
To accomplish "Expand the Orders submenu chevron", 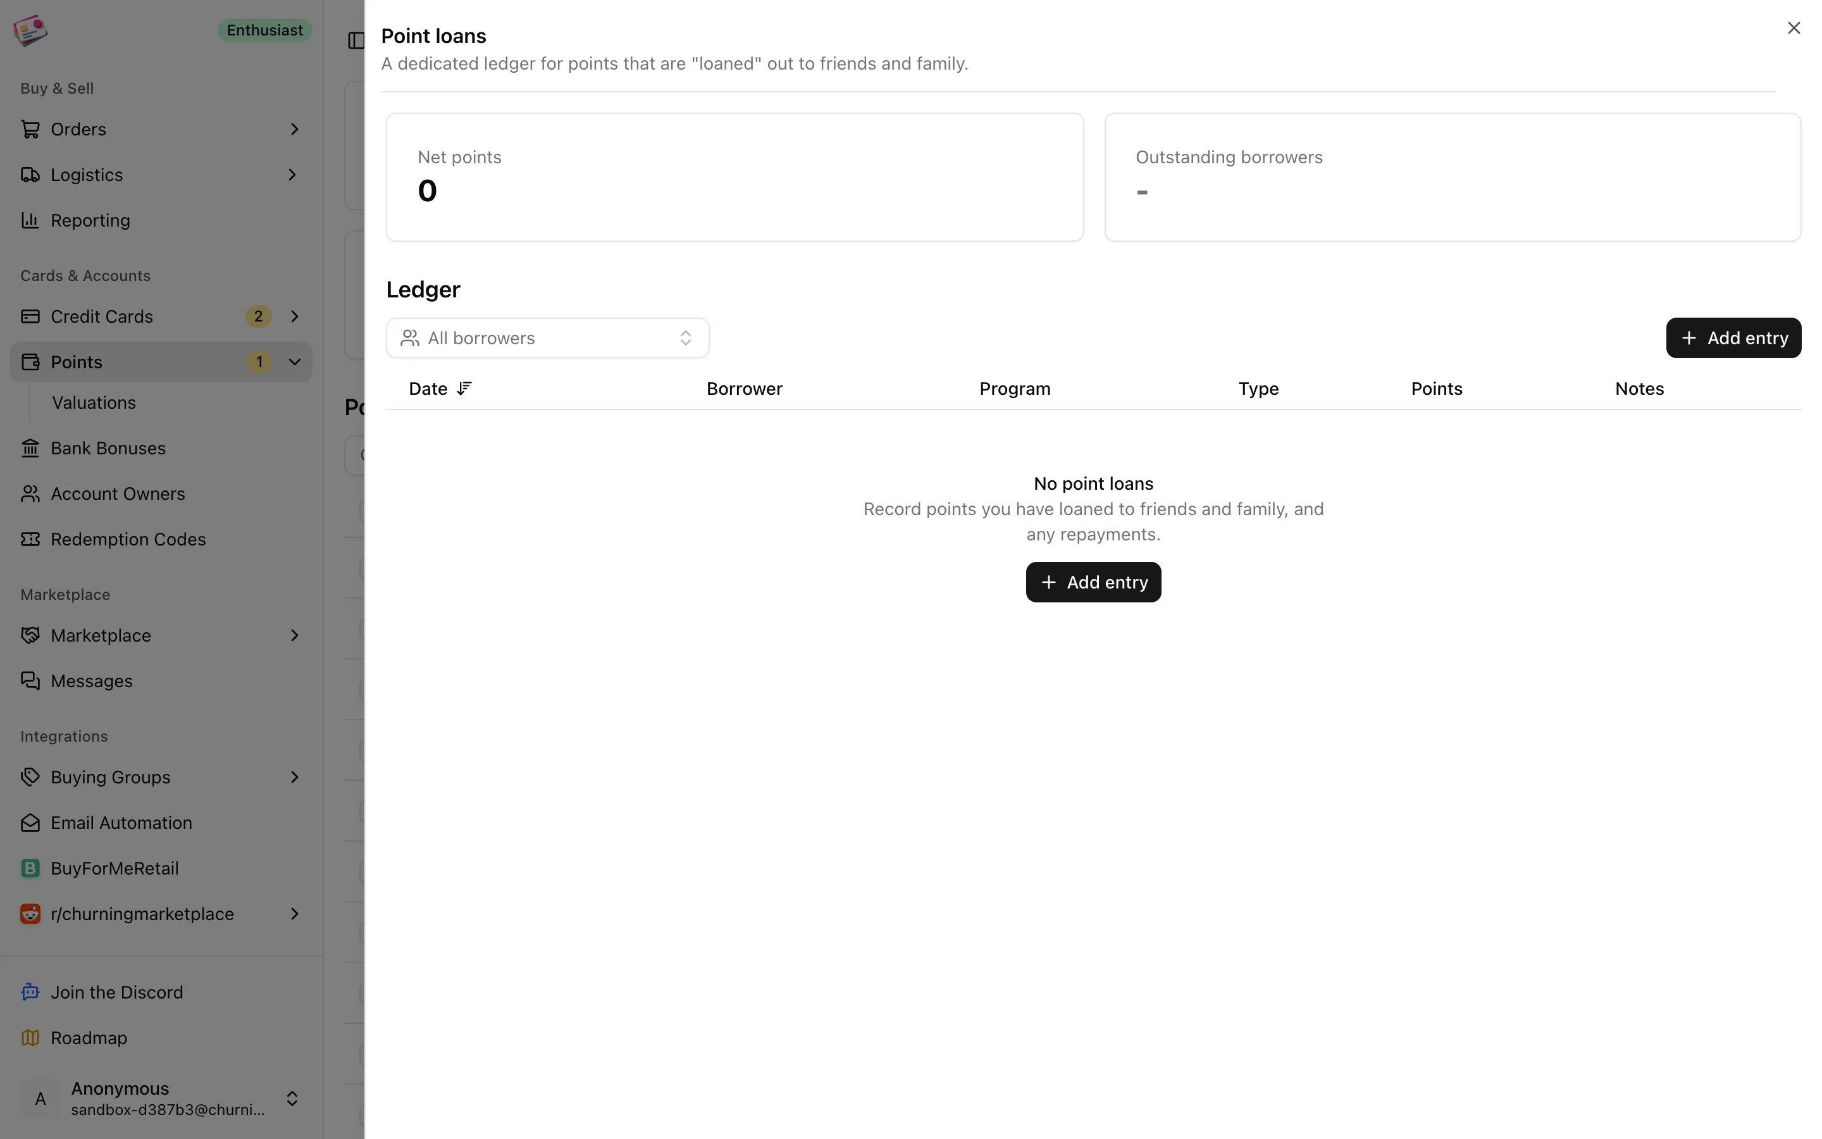I will pos(294,130).
